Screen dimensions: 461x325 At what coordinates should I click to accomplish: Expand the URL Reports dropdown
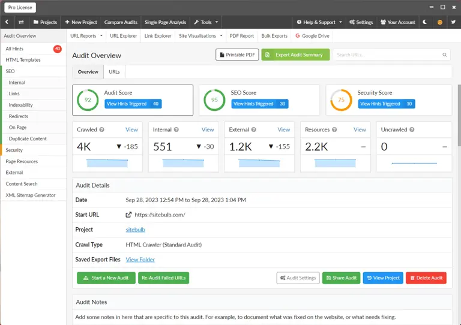86,36
